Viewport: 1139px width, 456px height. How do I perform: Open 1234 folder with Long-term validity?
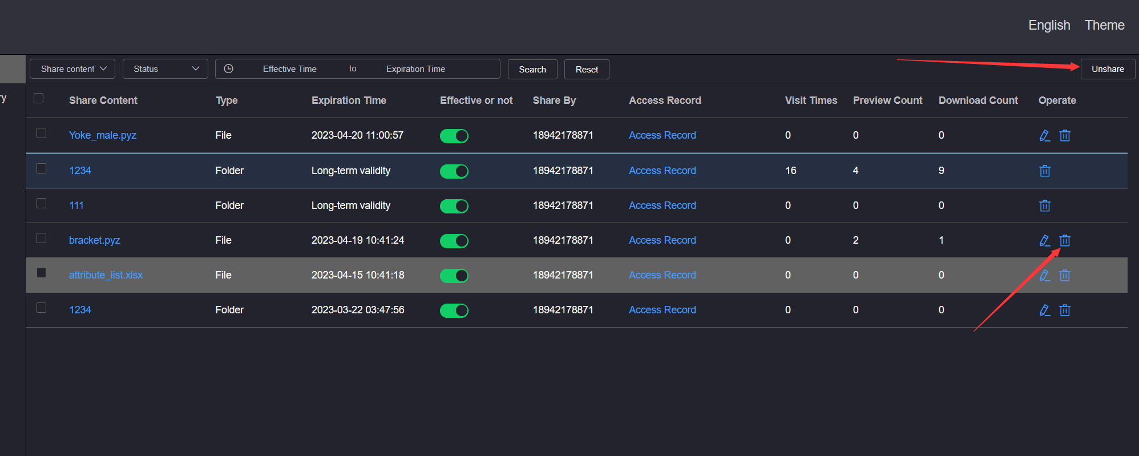pyautogui.click(x=80, y=171)
